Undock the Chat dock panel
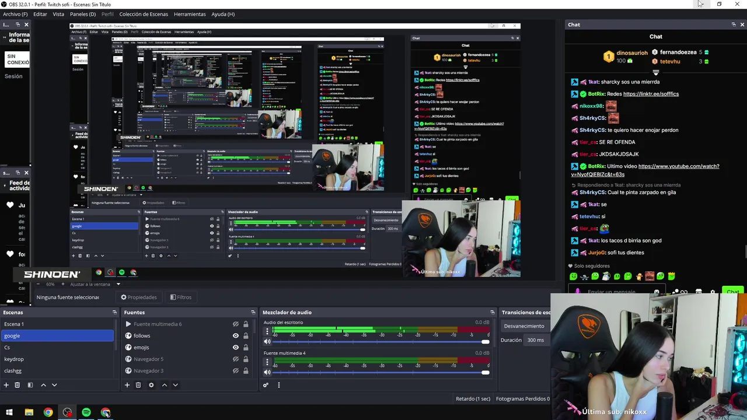 point(734,24)
